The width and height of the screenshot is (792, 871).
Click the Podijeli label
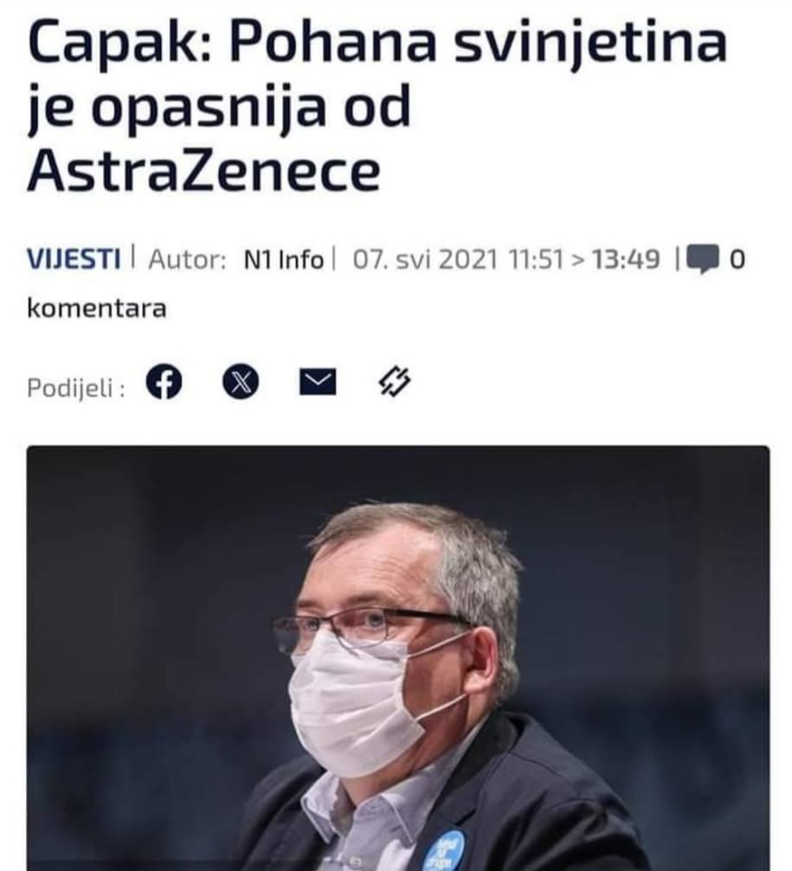click(x=75, y=387)
